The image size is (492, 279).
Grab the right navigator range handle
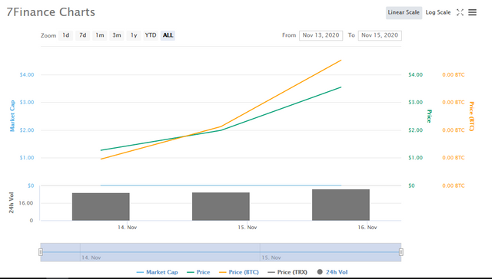point(401,251)
